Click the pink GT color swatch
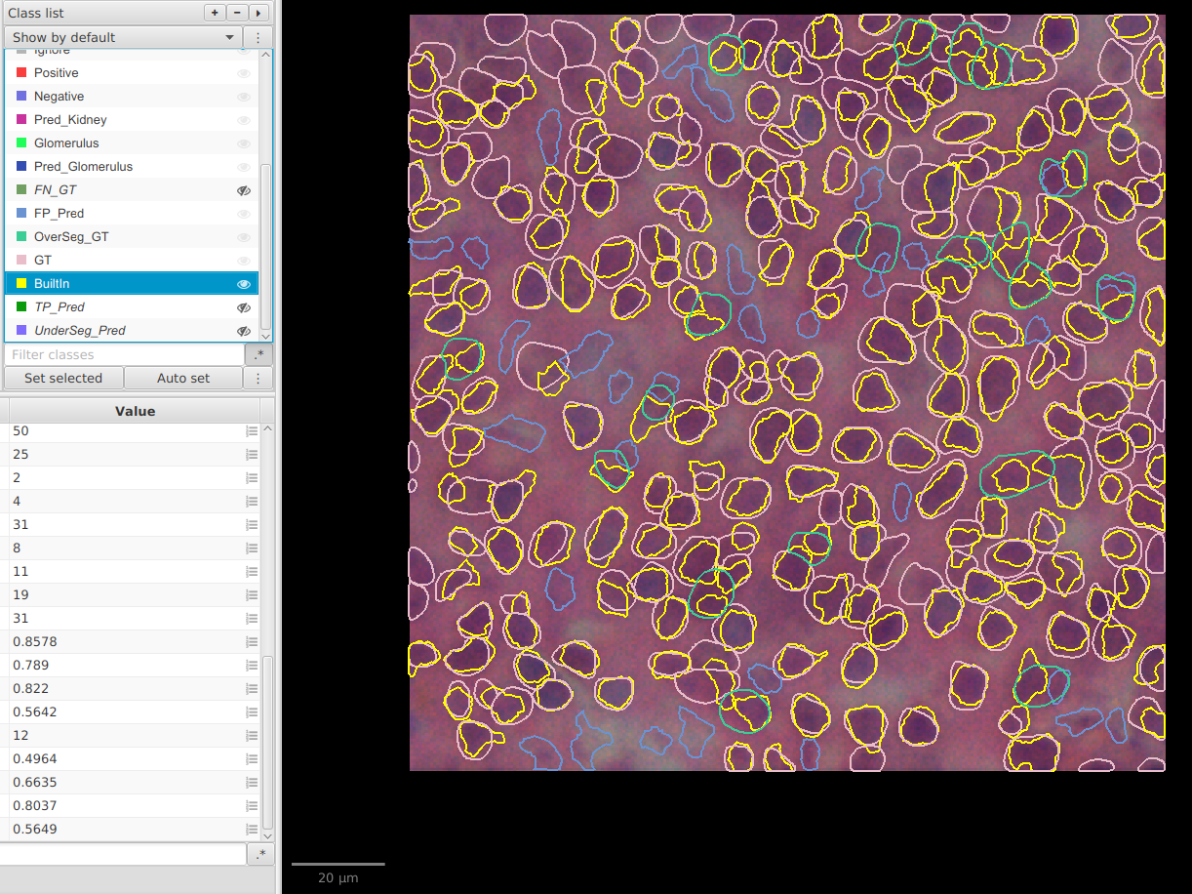The image size is (1192, 894). coord(21,261)
